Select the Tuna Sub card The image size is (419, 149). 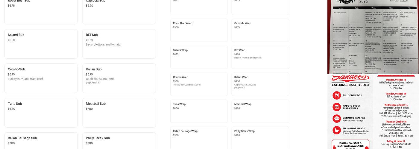pyautogui.click(x=41, y=113)
